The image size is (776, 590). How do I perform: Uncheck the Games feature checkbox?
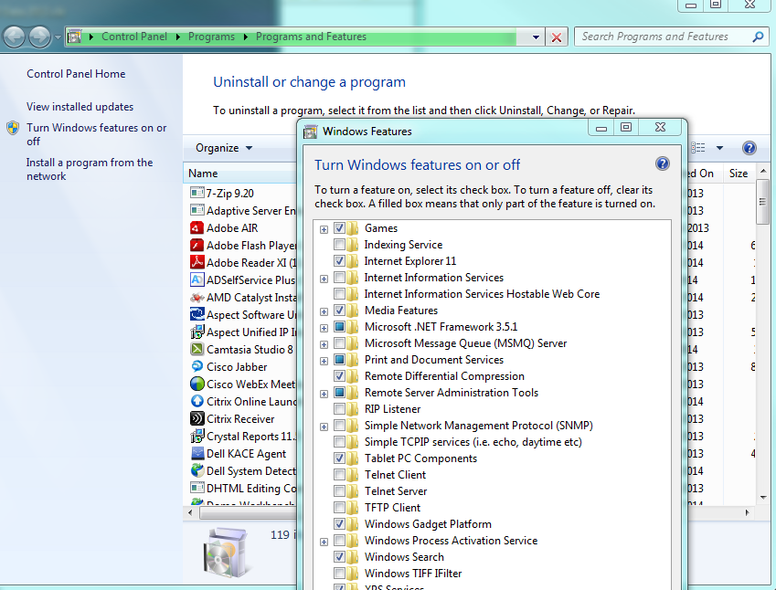click(x=339, y=228)
